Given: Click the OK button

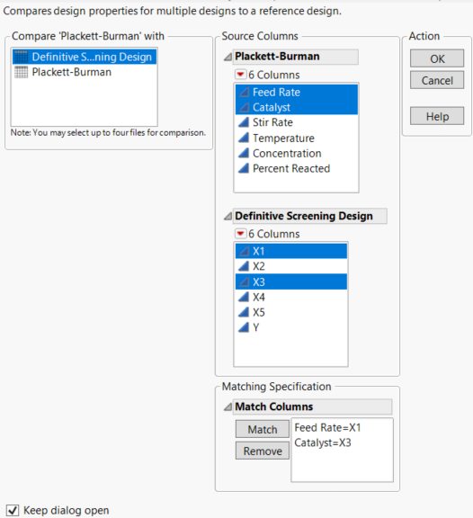Looking at the screenshot, I should [x=437, y=58].
